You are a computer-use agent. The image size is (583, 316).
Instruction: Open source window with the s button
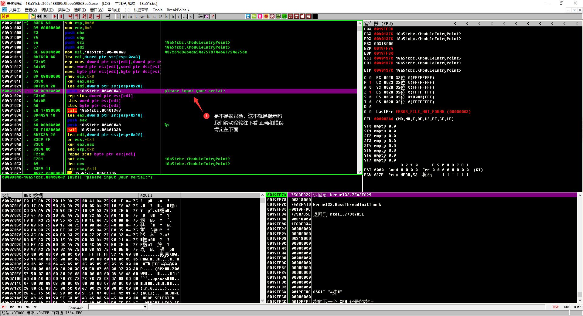(191, 16)
